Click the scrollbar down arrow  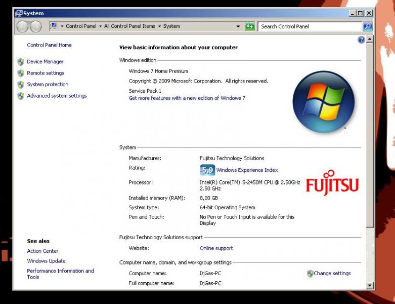370,285
